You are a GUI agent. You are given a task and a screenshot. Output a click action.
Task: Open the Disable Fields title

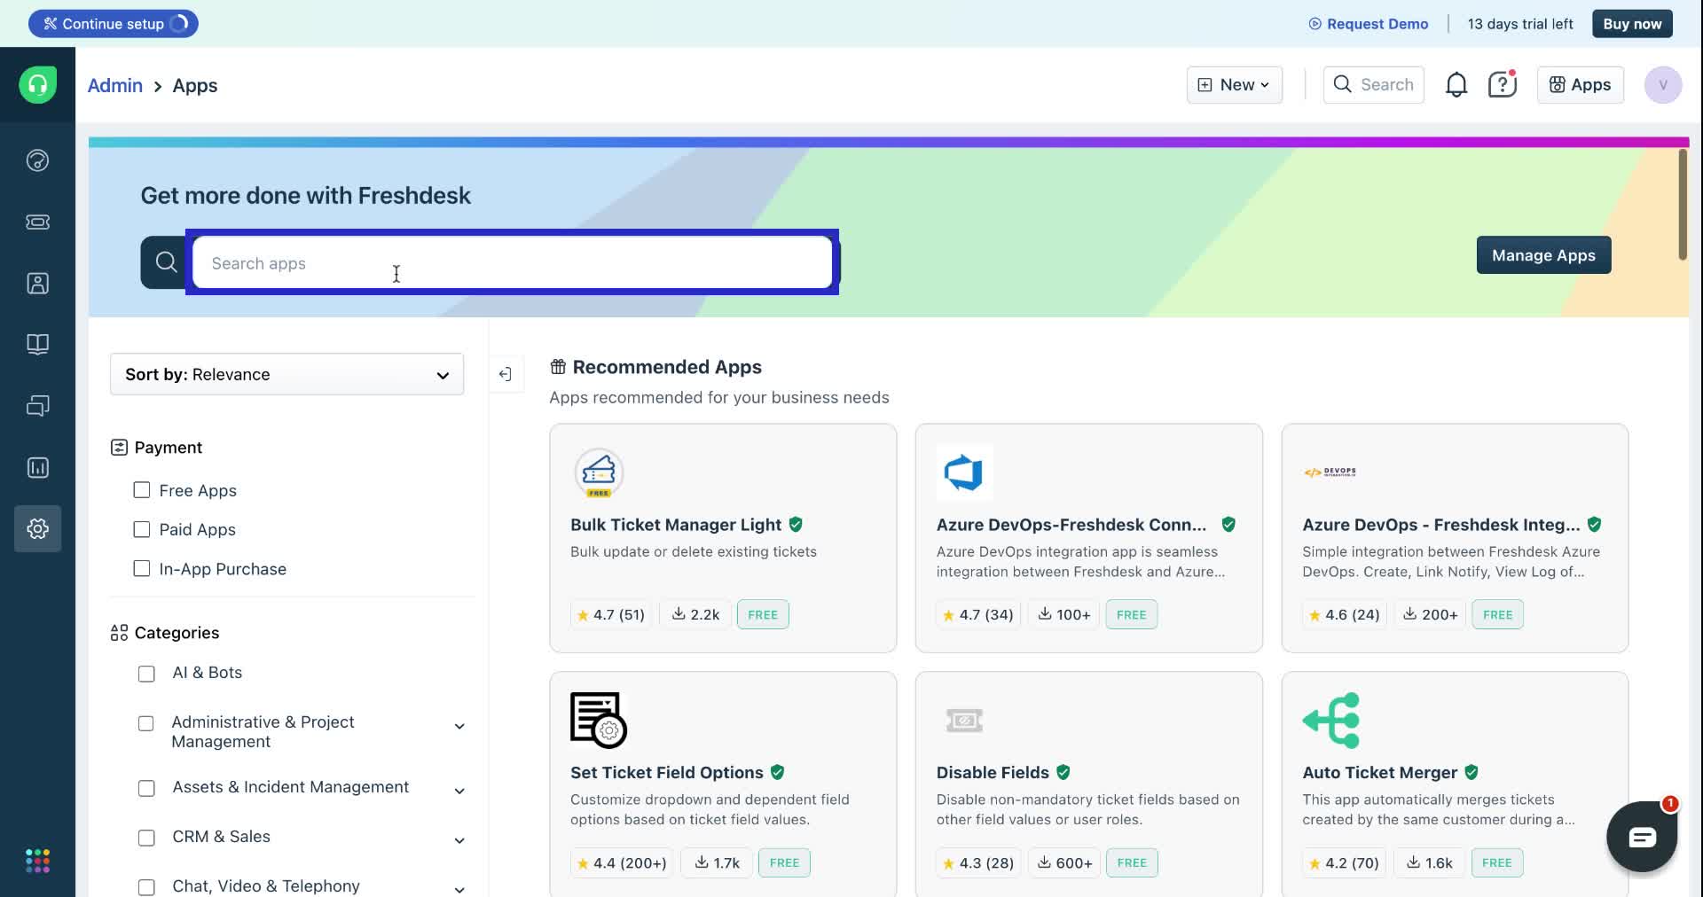tap(993, 772)
